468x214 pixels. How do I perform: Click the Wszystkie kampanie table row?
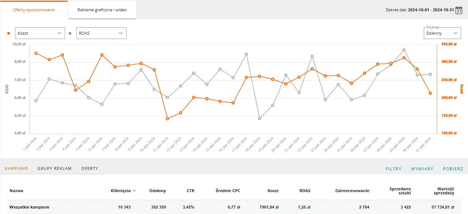tap(234, 207)
